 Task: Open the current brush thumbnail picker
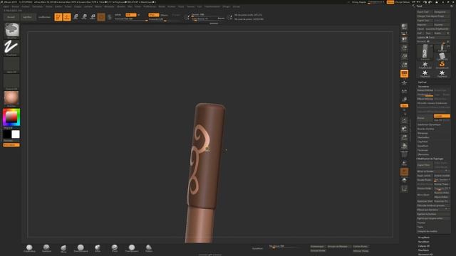coord(11,30)
